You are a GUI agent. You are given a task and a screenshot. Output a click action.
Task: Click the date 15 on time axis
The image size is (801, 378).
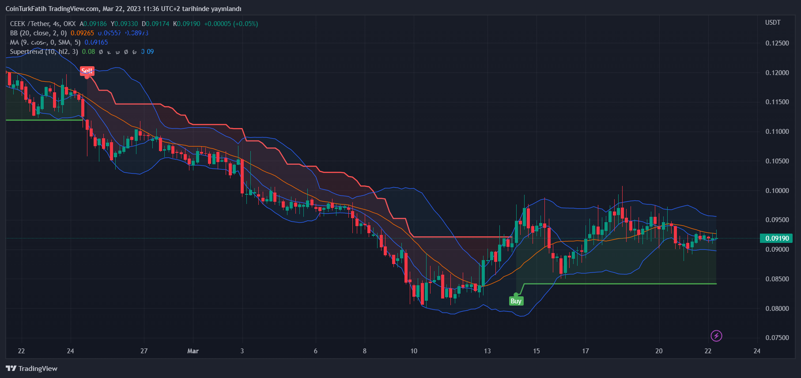point(537,351)
